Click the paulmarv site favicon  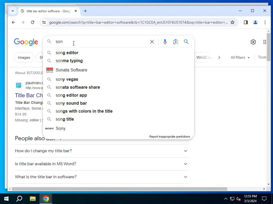coord(19,85)
